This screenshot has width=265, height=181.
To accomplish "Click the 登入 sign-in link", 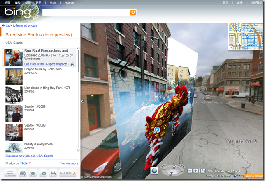I will 225,3.
